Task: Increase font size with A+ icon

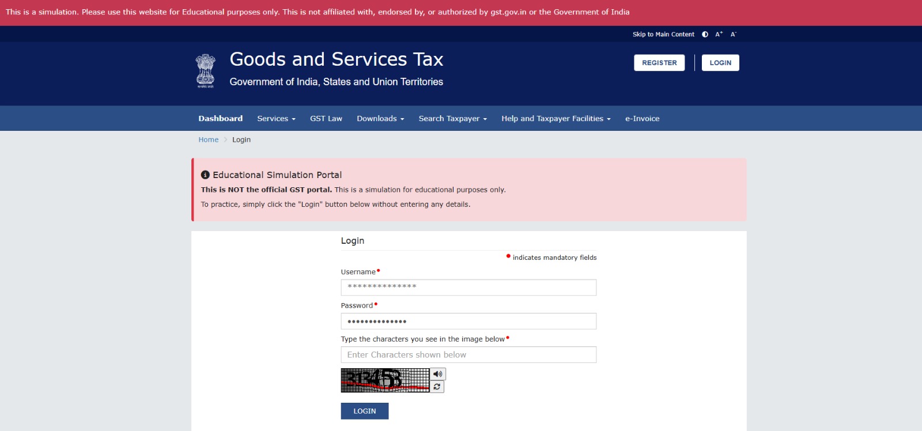Action: click(x=719, y=35)
